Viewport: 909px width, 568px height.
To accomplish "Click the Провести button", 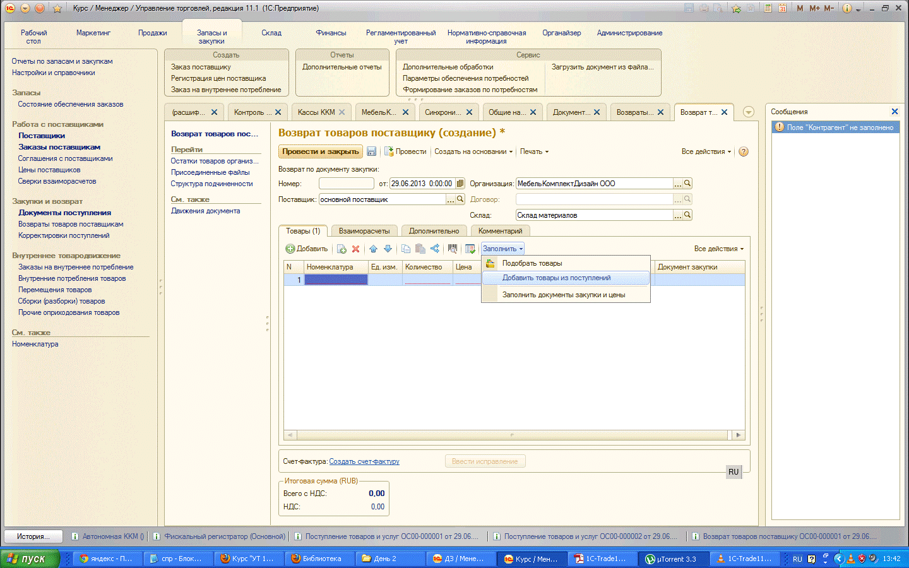I will pyautogui.click(x=405, y=151).
